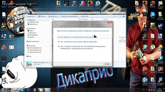Click Новая папка in Explorer toolbar
The height and width of the screenshot is (92, 165).
84,16
